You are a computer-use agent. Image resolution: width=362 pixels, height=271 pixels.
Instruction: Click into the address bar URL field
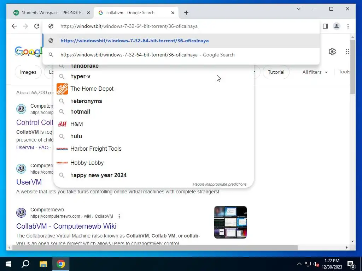pos(181,26)
